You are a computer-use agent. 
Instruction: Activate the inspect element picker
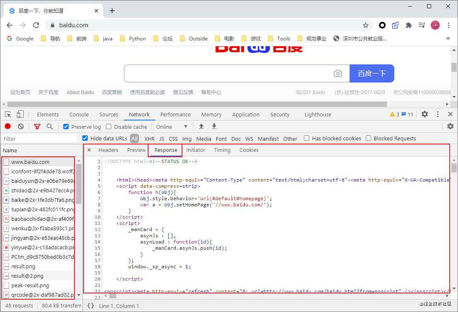click(8, 114)
